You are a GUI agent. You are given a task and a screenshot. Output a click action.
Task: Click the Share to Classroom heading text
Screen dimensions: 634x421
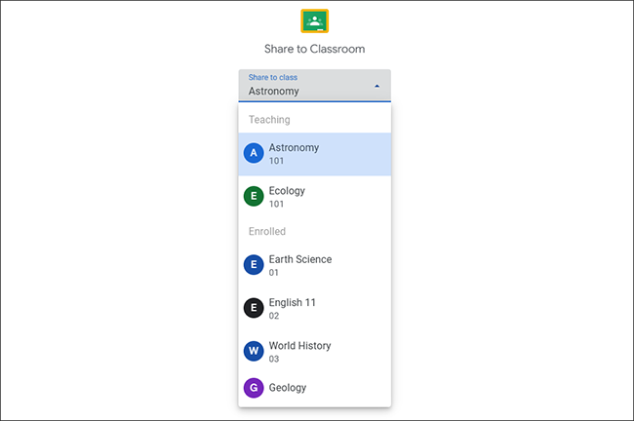coord(315,49)
